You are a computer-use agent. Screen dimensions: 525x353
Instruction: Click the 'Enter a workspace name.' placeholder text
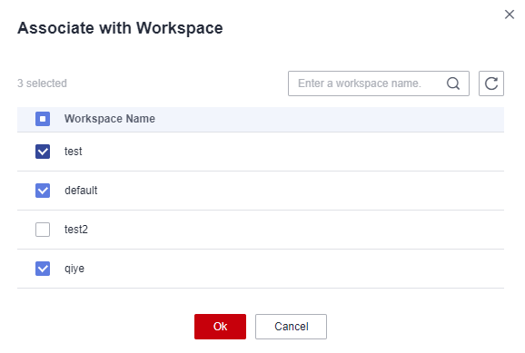point(360,83)
